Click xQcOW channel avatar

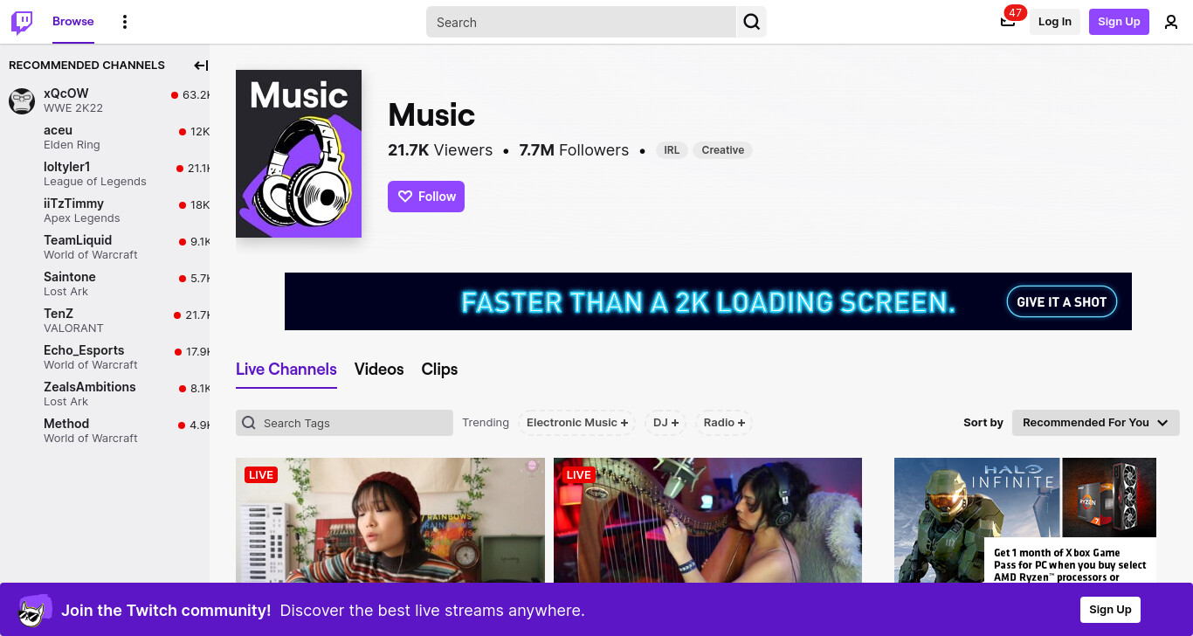(22, 100)
